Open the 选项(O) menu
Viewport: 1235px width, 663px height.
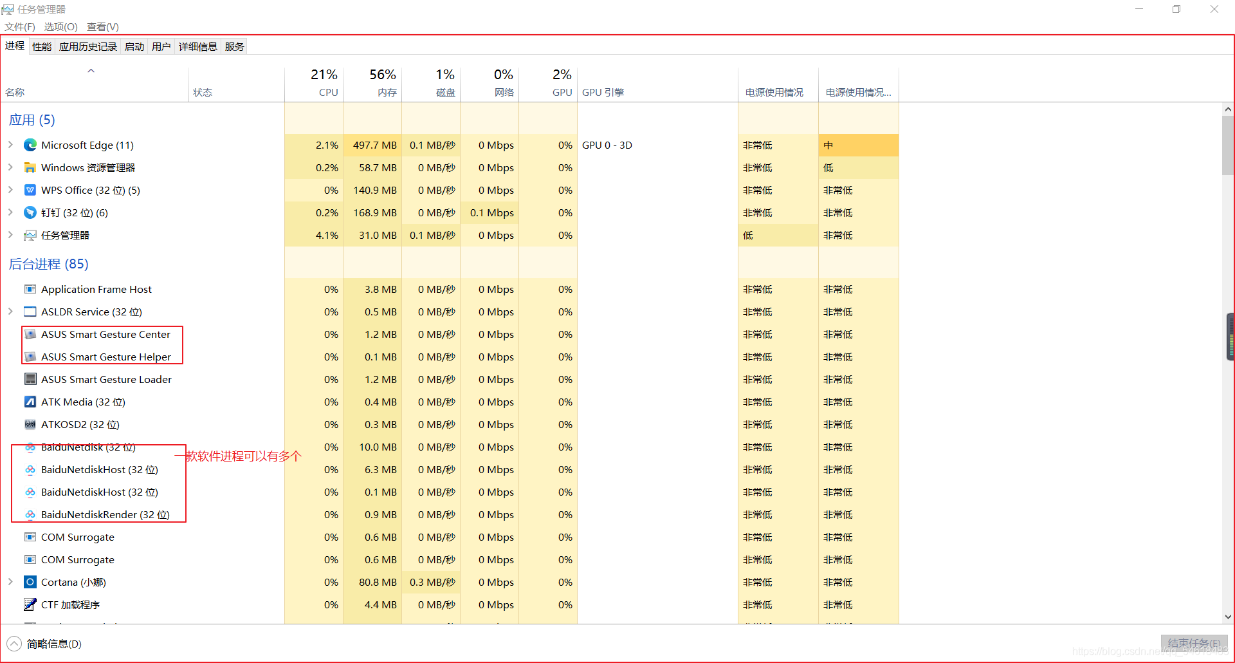60,27
